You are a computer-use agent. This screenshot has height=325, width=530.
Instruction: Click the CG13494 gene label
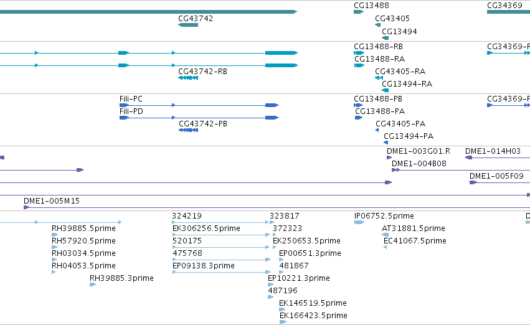tap(400, 32)
